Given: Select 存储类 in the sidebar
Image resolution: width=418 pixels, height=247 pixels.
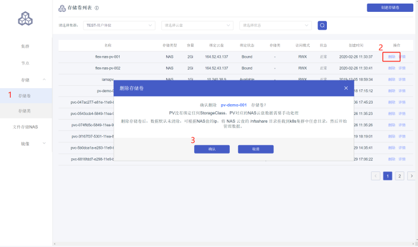Looking at the screenshot, I should point(24,111).
